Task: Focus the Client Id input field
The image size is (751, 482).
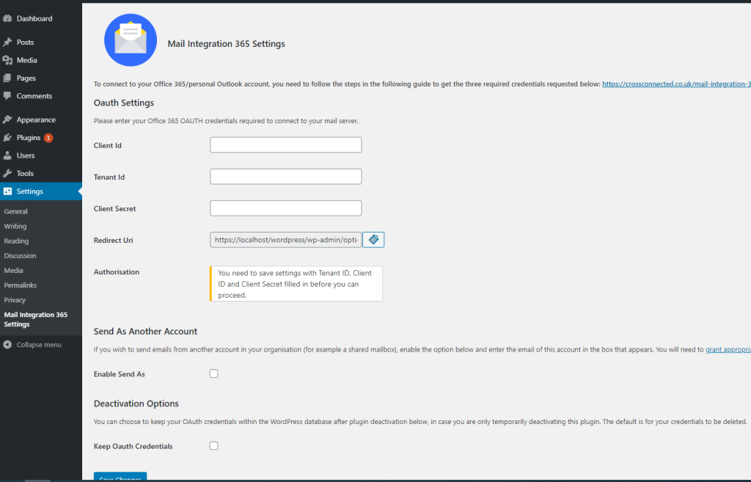Action: (285, 145)
